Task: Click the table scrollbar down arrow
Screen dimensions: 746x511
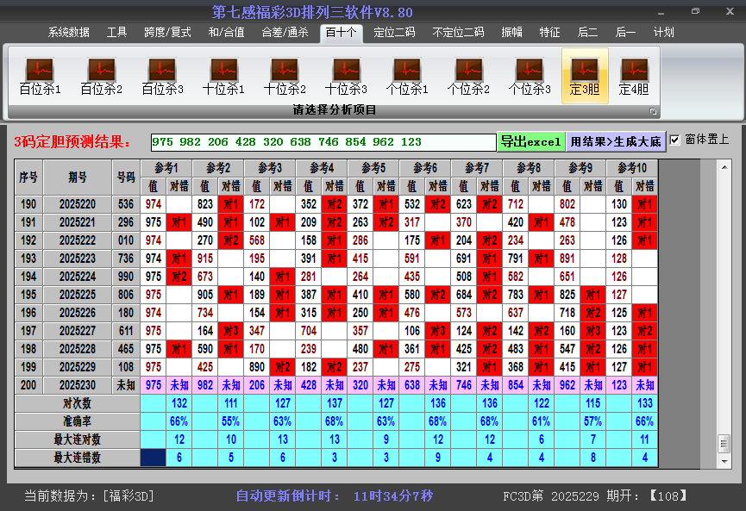Action: point(724,458)
